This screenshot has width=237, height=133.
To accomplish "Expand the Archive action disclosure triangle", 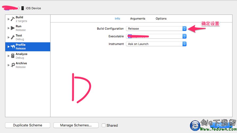I will click(x=9, y=65).
